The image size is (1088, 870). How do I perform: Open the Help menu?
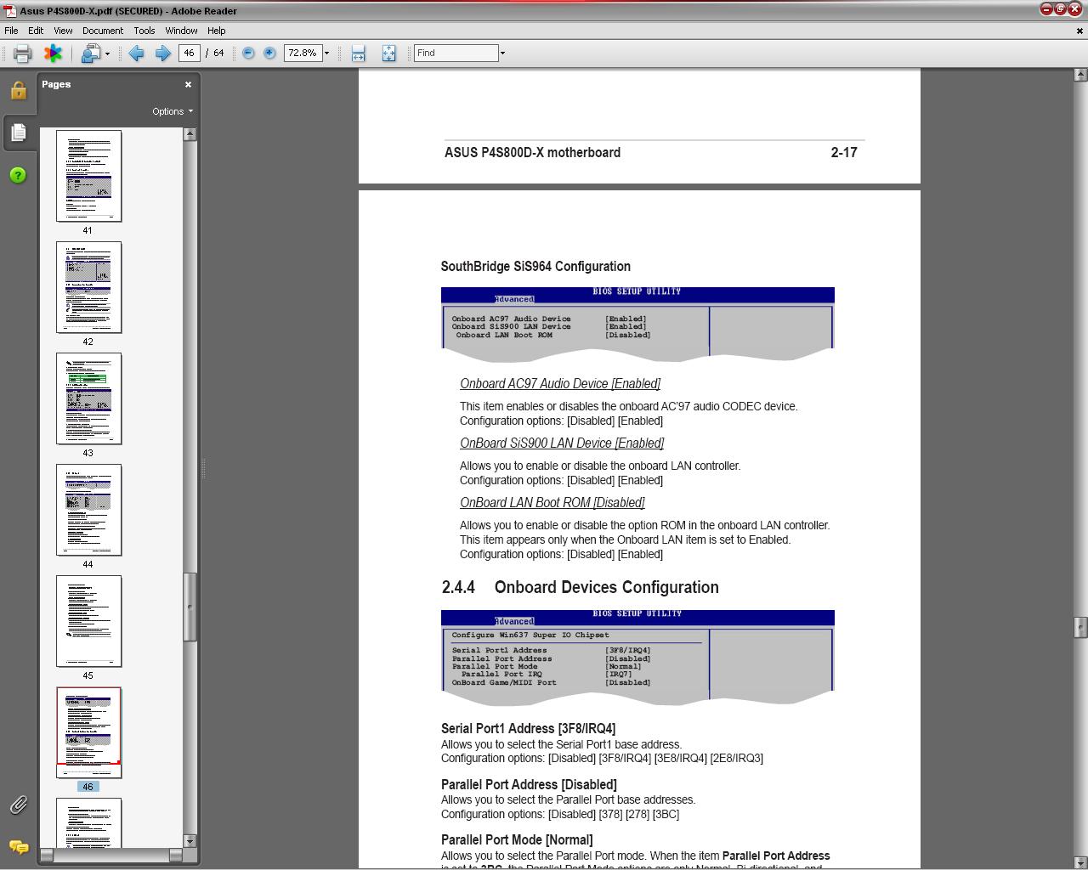(x=217, y=31)
